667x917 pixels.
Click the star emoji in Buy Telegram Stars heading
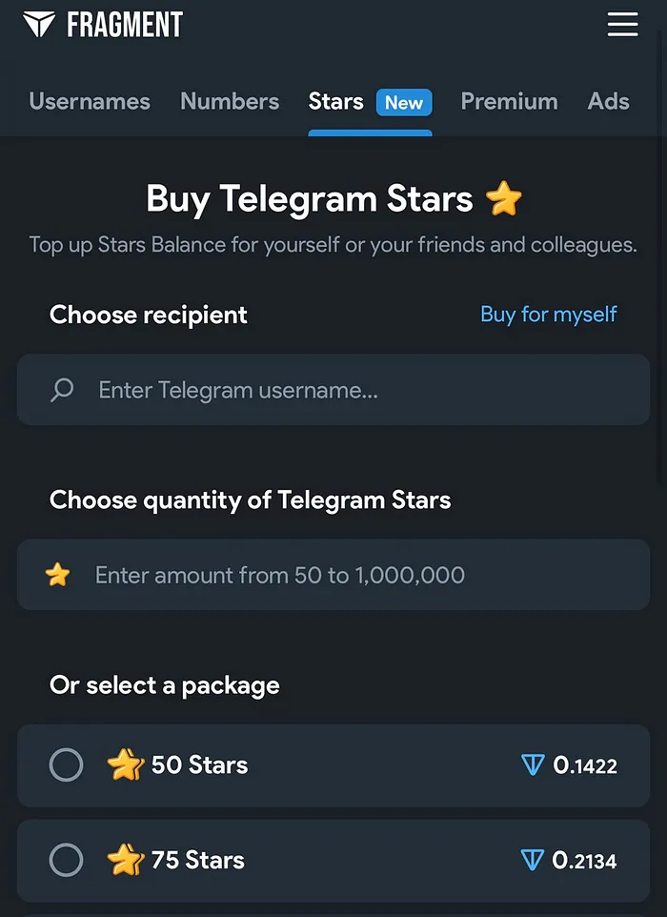[503, 199]
